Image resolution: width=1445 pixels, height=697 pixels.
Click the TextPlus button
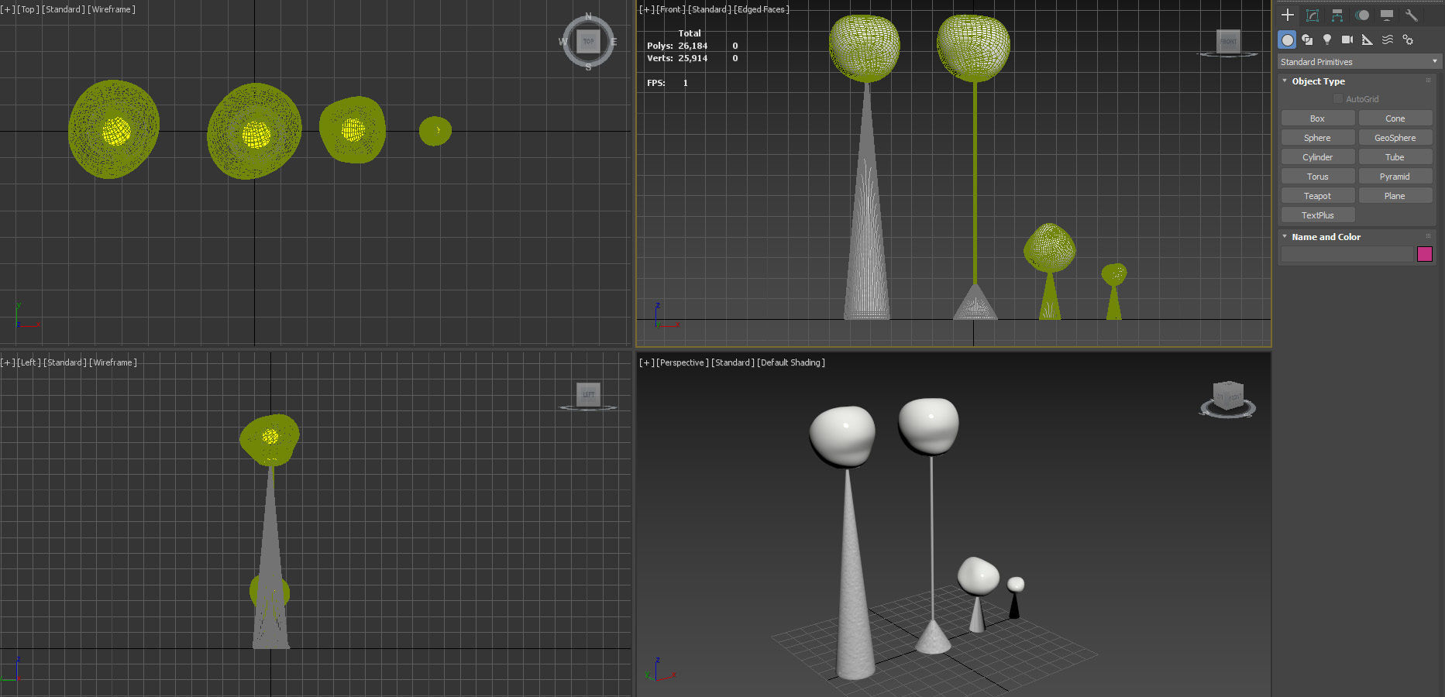1318,215
